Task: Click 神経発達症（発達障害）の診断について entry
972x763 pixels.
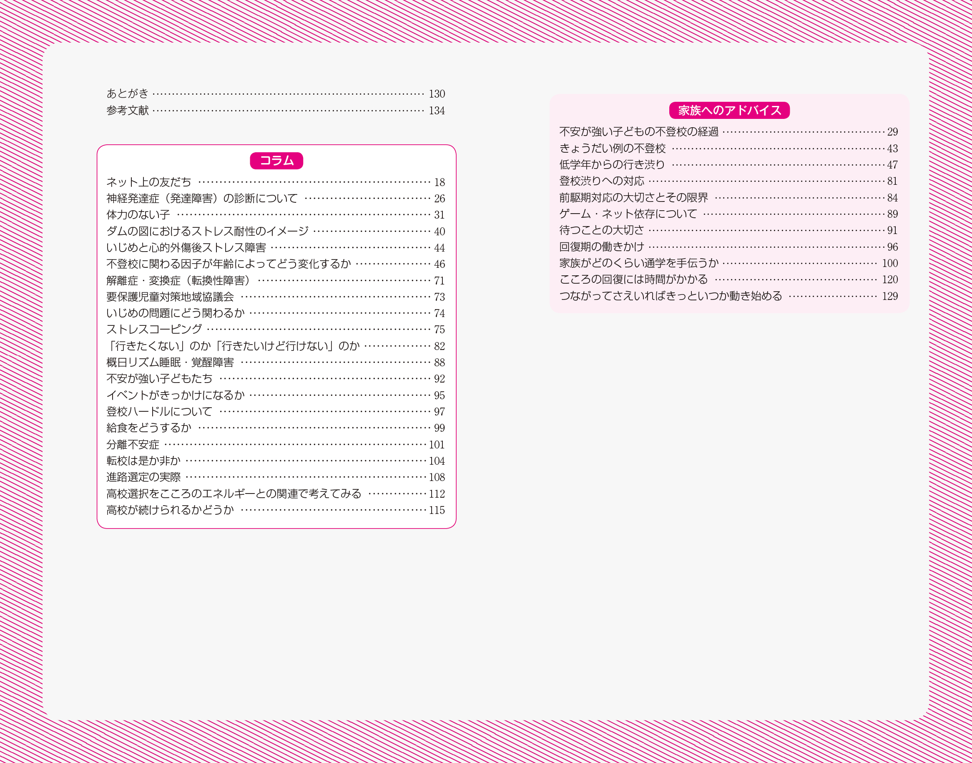Action: coord(276,198)
